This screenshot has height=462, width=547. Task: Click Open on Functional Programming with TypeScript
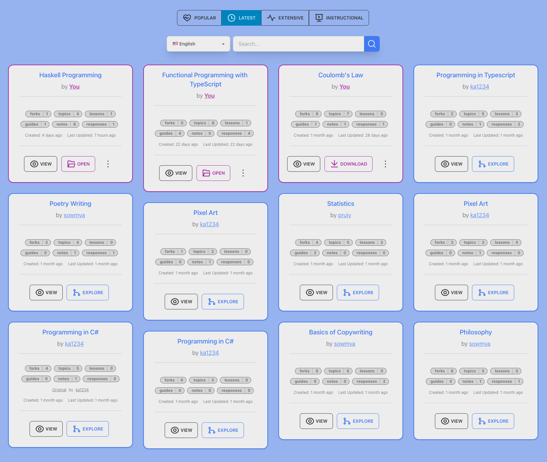[213, 173]
